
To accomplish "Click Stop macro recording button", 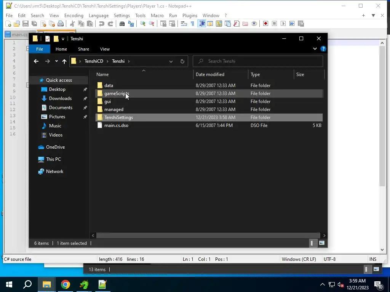I will (274, 24).
